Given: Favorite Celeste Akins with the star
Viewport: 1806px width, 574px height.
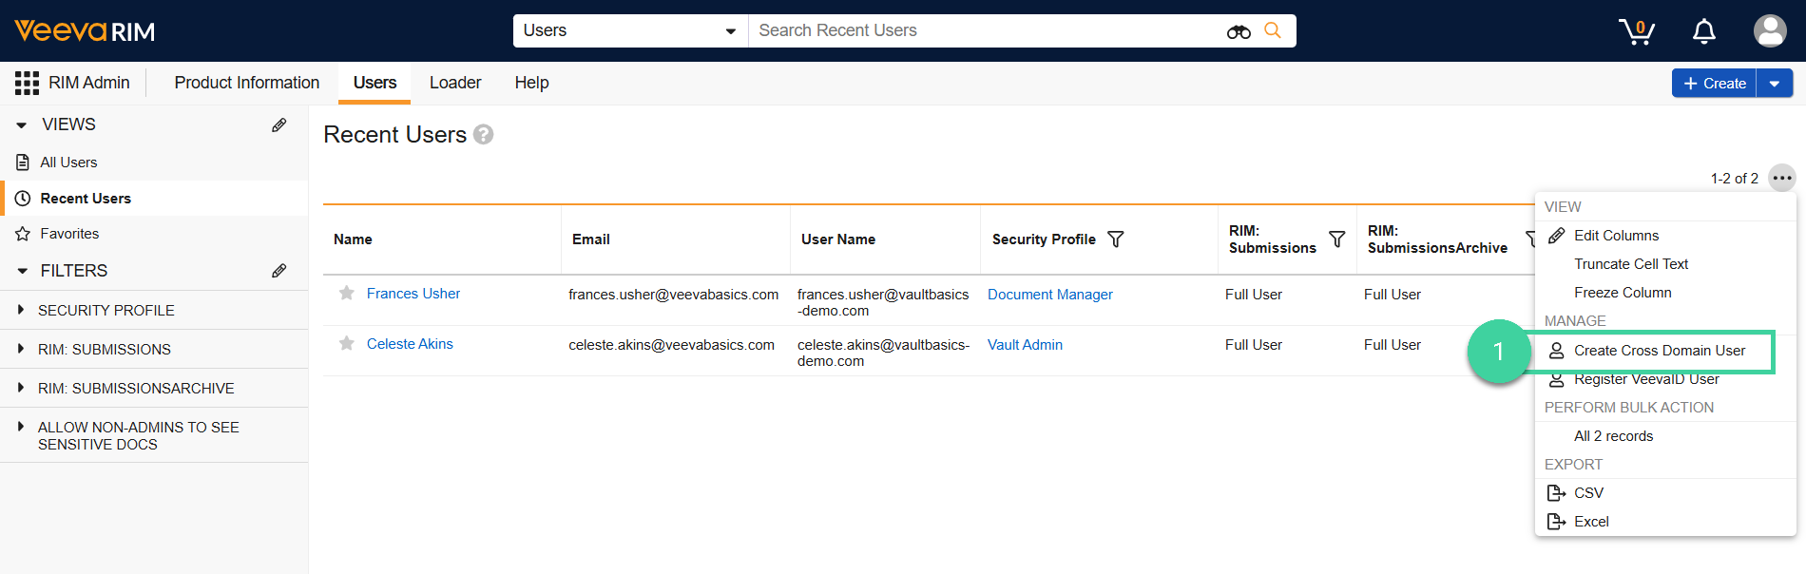Looking at the screenshot, I should tap(347, 344).
